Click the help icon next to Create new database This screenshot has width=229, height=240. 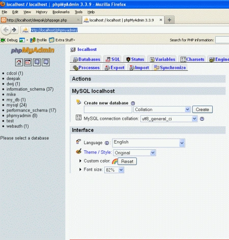pos(133,103)
